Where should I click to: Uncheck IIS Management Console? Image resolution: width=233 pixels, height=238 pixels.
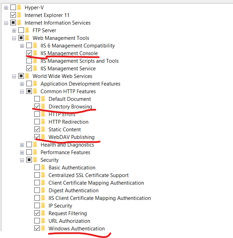[29, 53]
